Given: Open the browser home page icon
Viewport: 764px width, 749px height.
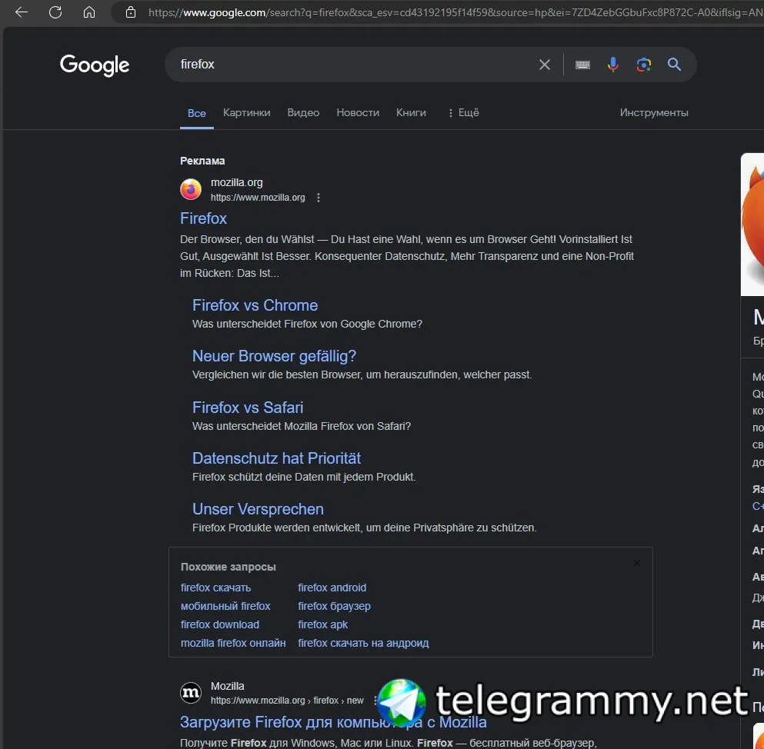Looking at the screenshot, I should coord(89,12).
